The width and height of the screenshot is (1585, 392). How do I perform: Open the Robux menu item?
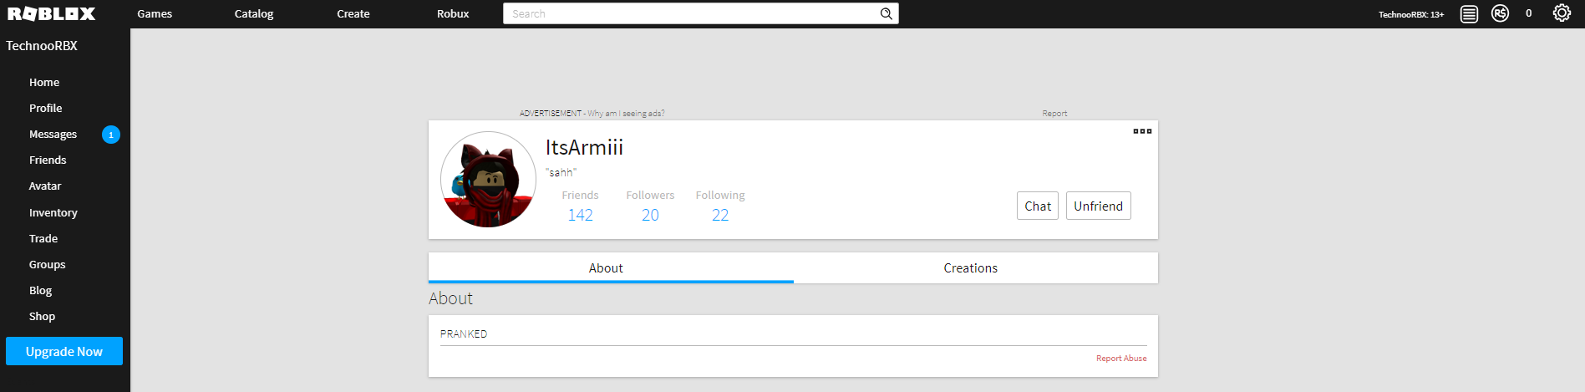[453, 13]
